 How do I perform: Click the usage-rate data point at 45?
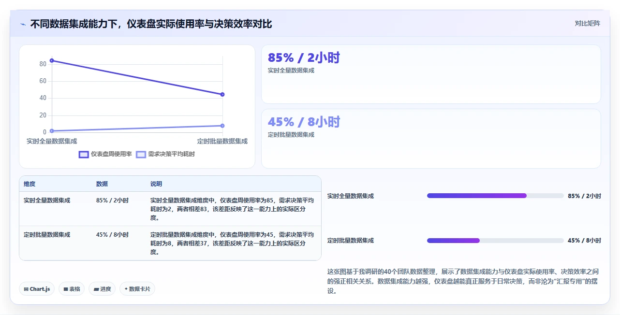tap(222, 94)
